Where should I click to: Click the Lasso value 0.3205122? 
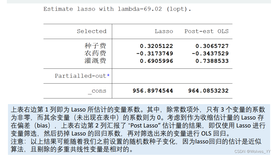[x=156, y=46]
